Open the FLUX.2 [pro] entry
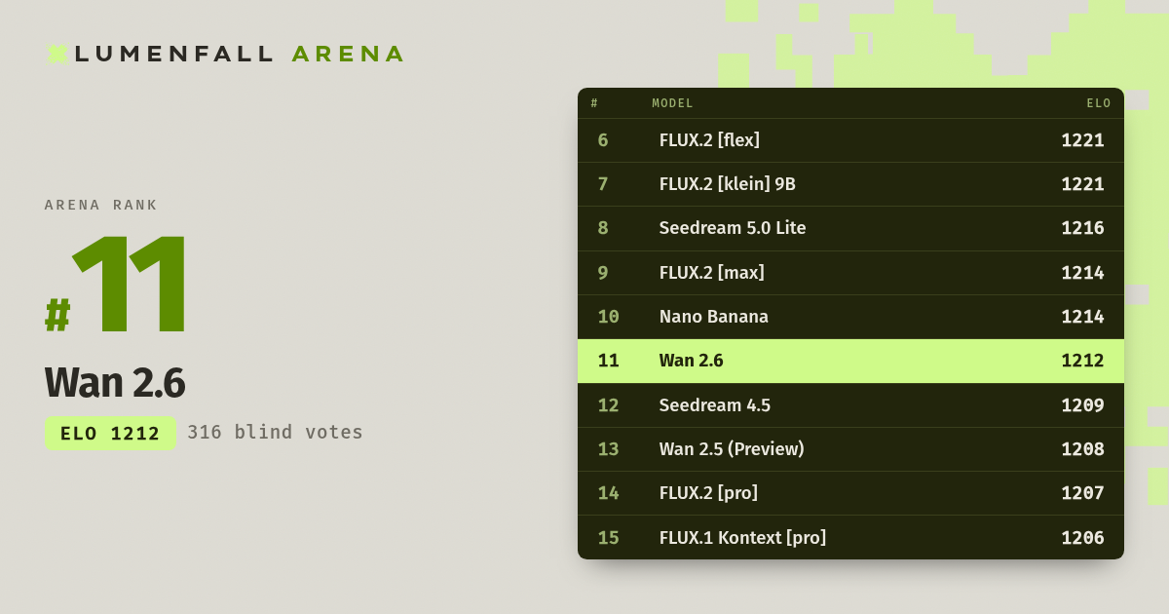The width and height of the screenshot is (1169, 614). 850,493
